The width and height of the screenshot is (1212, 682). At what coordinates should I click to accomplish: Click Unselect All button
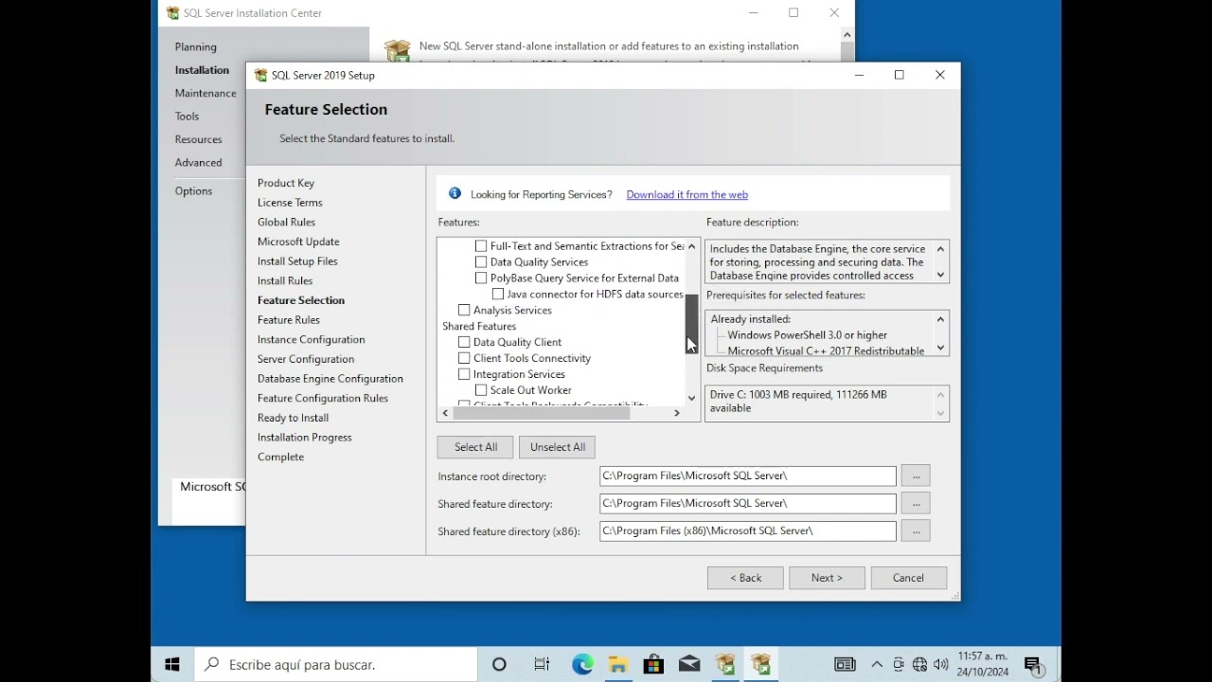click(x=558, y=447)
